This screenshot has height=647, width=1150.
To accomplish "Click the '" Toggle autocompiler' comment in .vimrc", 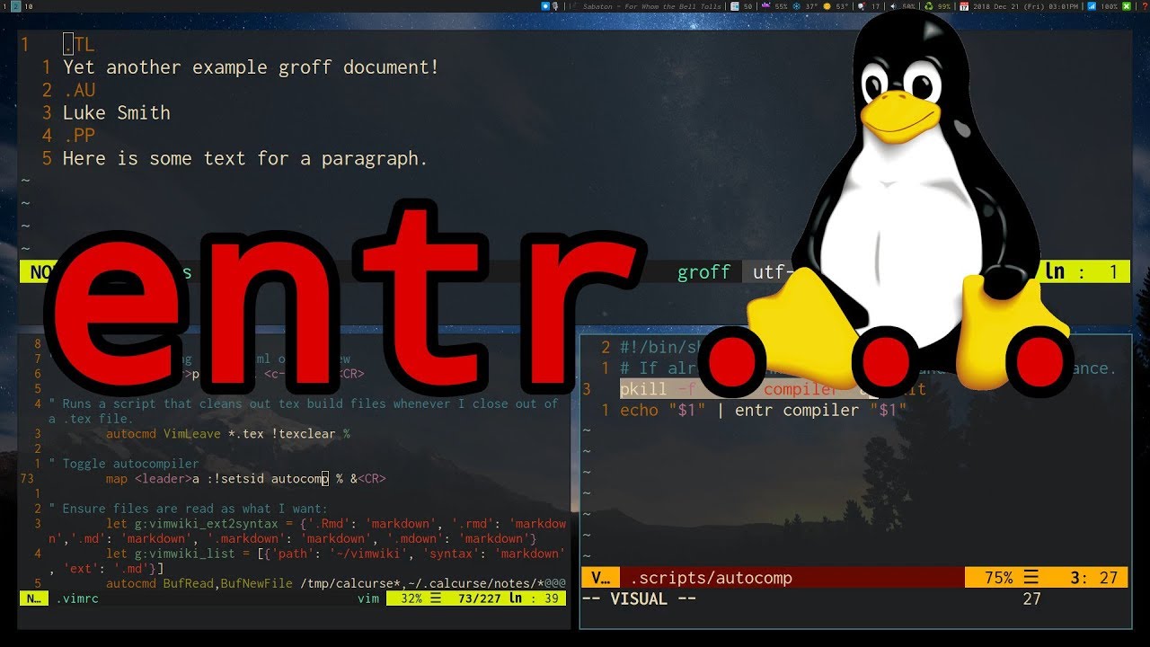I will pyautogui.click(x=124, y=464).
